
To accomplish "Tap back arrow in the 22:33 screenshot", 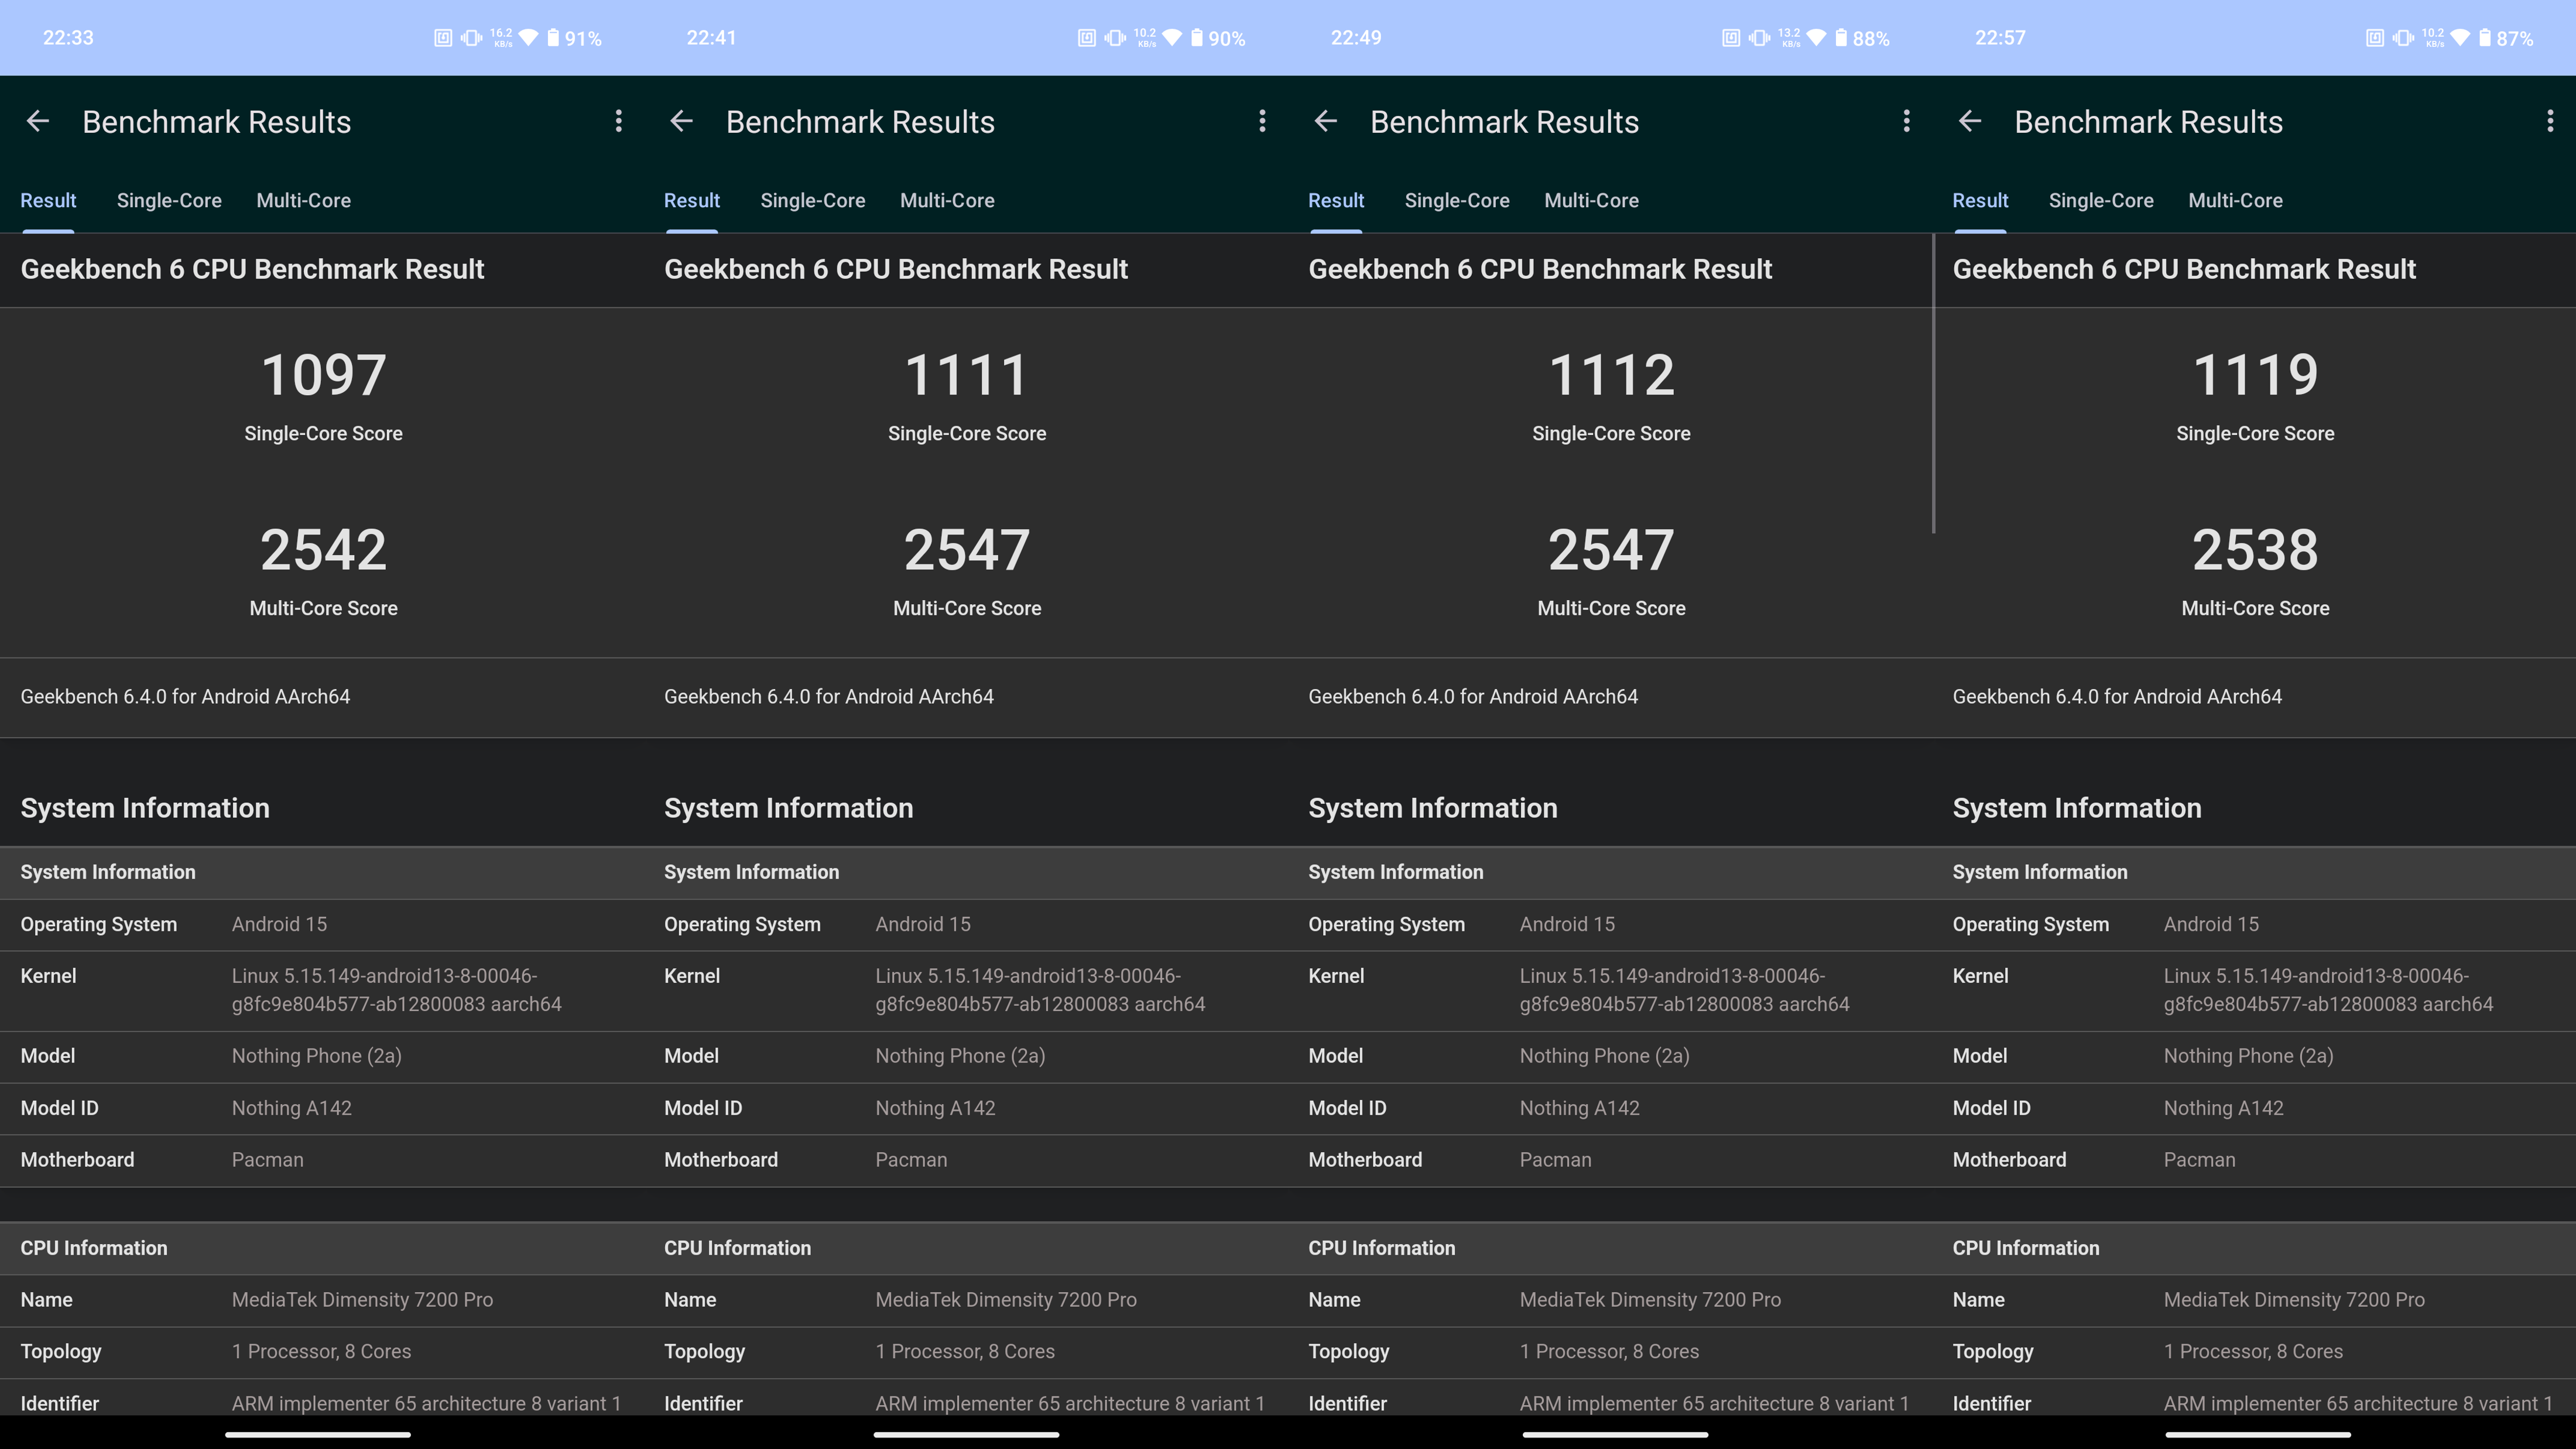I will (37, 122).
